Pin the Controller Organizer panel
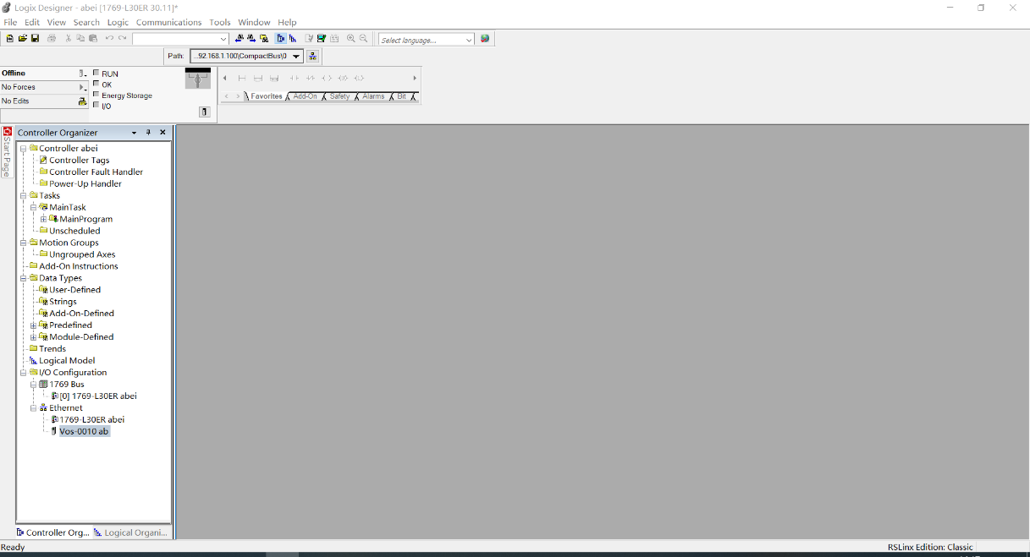The height and width of the screenshot is (557, 1030). click(148, 133)
